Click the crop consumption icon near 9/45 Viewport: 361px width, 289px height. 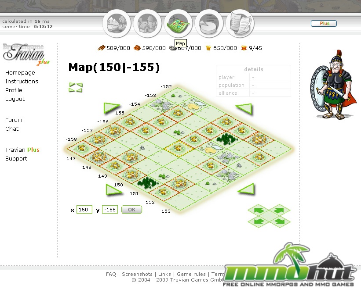tap(244, 48)
